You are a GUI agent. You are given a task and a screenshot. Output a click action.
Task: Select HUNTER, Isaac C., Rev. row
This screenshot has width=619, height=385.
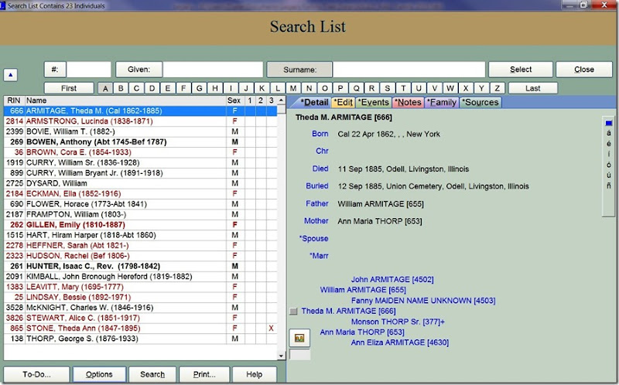(x=140, y=266)
